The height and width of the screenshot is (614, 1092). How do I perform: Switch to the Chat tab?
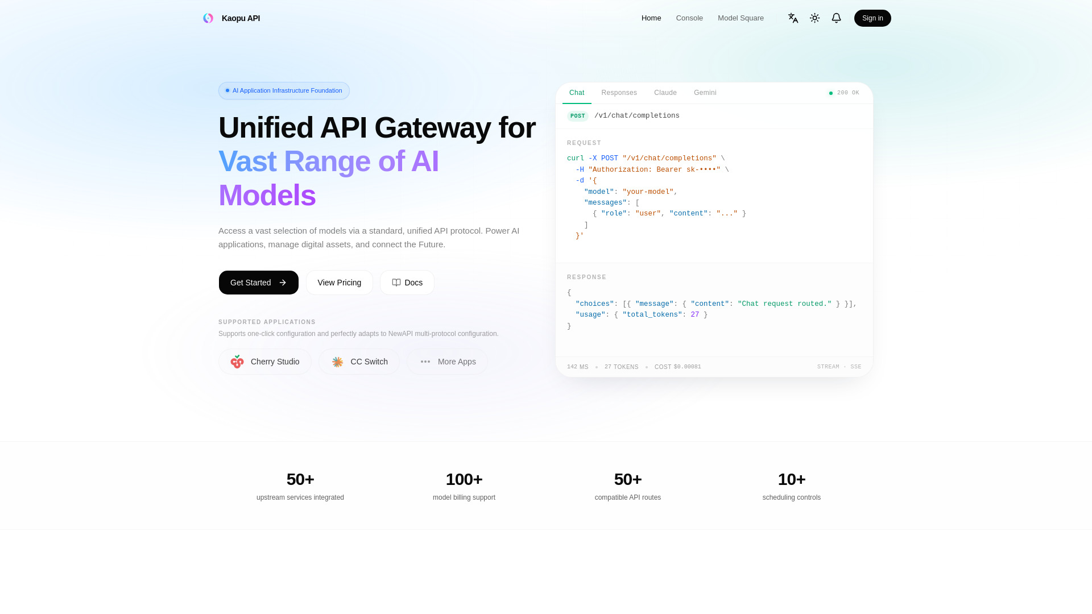point(577,93)
